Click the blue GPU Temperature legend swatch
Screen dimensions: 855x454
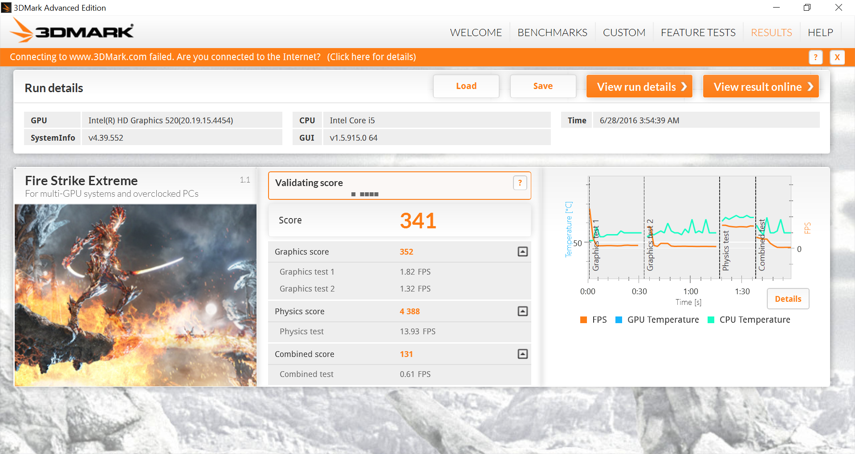[x=619, y=320]
